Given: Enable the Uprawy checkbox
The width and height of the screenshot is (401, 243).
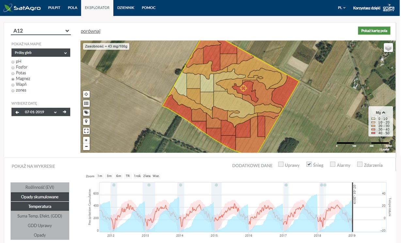Looking at the screenshot, I should point(281,165).
